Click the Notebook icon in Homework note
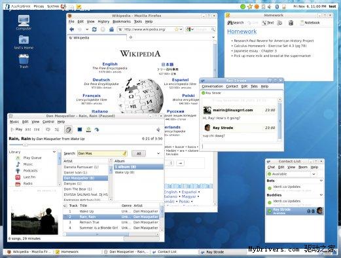This screenshot has width=341, height=258. click(x=310, y=22)
